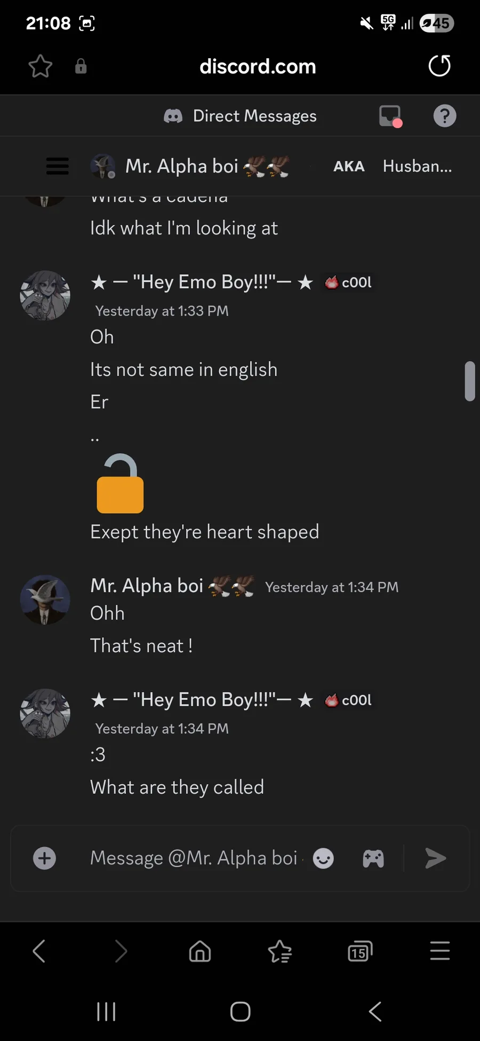This screenshot has width=480, height=1041.
Task: Open the browser menu three lines
Action: pyautogui.click(x=440, y=951)
